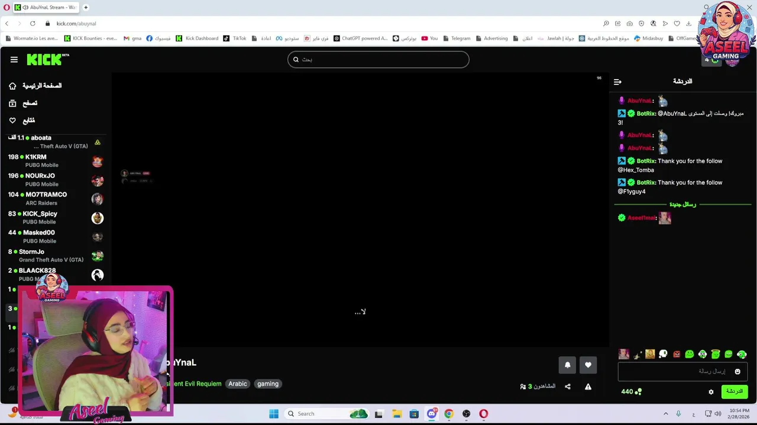
Task: Focus the Kick search field
Action: click(378, 60)
